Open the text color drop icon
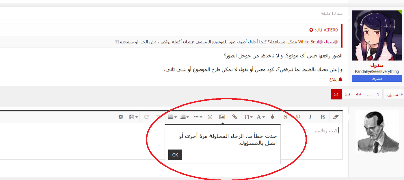 coord(272,117)
